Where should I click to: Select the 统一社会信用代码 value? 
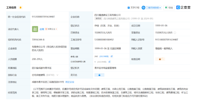[43, 17]
